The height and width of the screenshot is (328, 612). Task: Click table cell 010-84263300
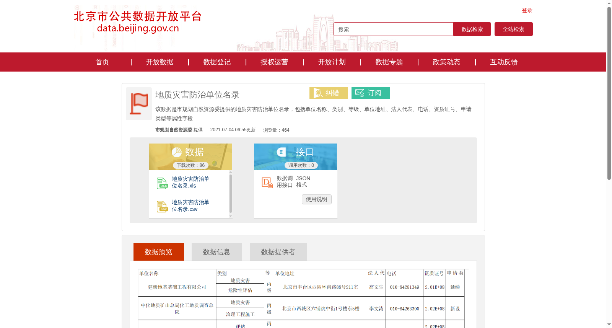point(404,308)
